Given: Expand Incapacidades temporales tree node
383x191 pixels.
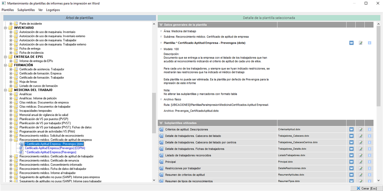Looking at the screenshot, I should click(x=11, y=111).
